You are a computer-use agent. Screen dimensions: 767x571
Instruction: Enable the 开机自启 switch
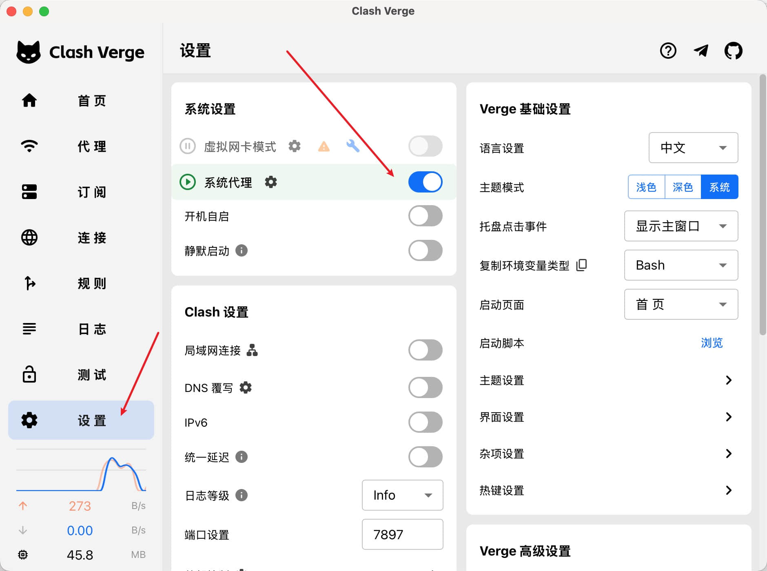click(425, 216)
